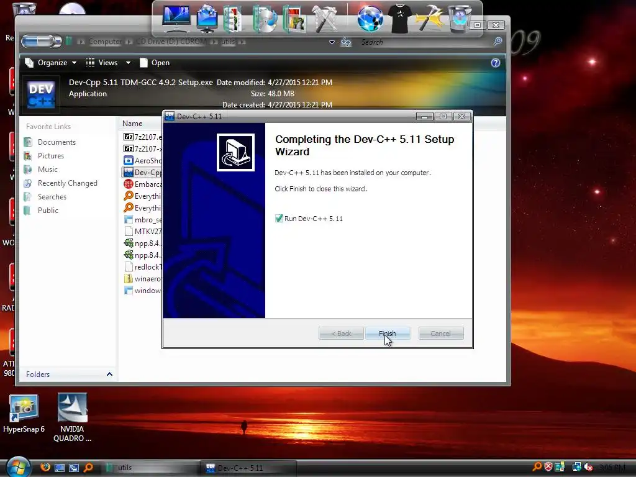Click the grayed-out Cancel button
636x477 pixels.
pos(440,334)
